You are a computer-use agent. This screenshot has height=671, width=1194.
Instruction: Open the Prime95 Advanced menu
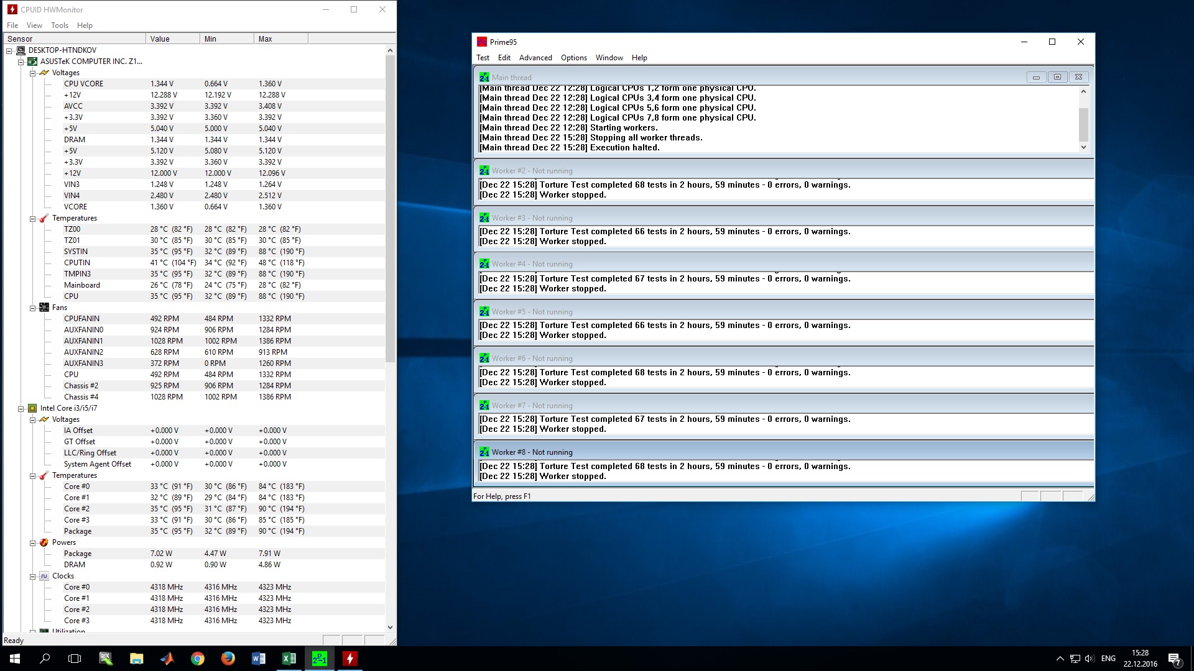tap(535, 58)
